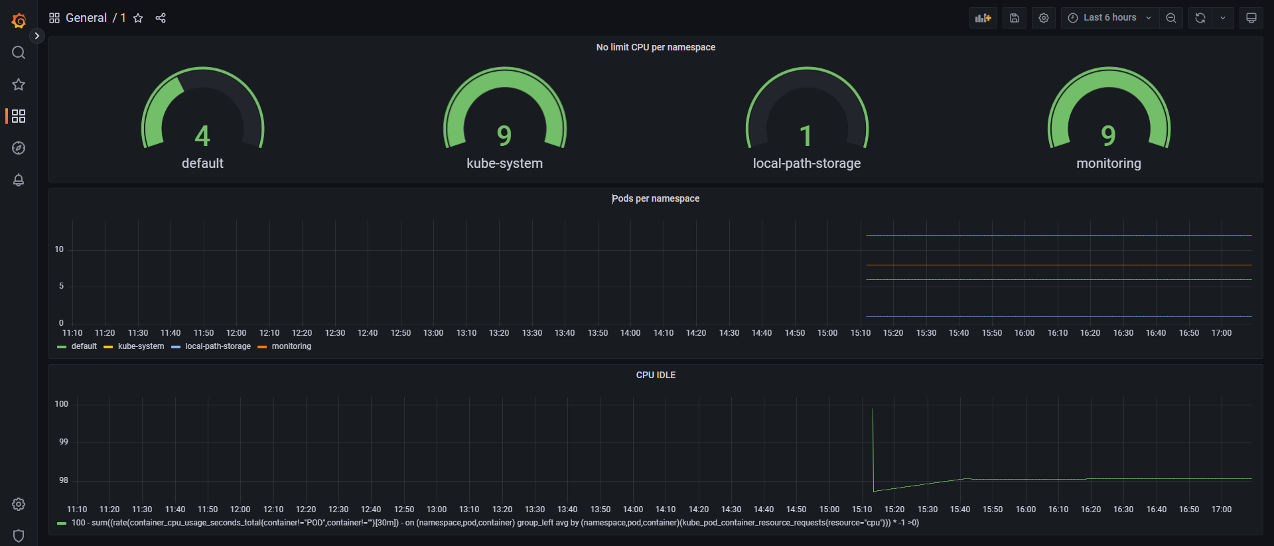
Task: Click the blue swatch for local-path-storage series
Action: (176, 347)
